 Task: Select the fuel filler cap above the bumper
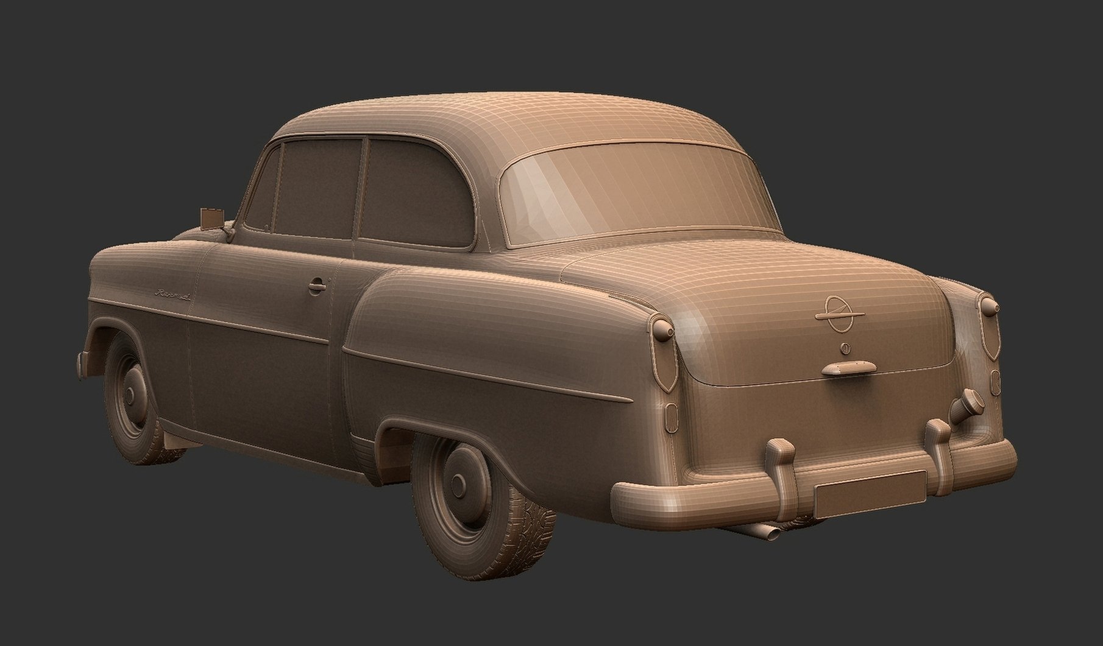click(966, 406)
